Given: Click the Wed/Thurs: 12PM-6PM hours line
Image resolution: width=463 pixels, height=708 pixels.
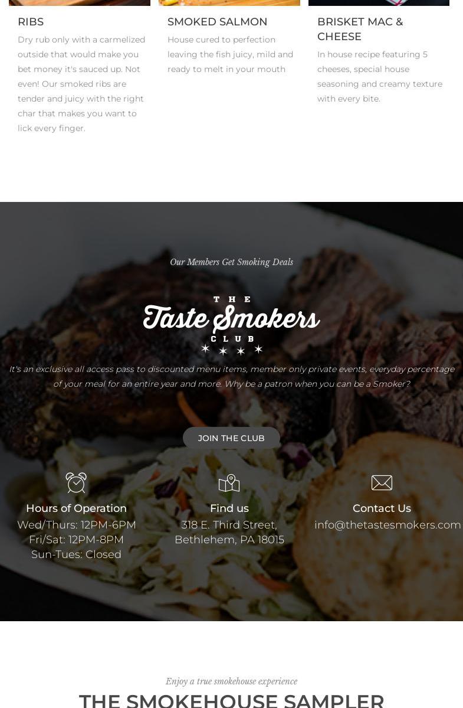Looking at the screenshot, I should tap(76, 525).
